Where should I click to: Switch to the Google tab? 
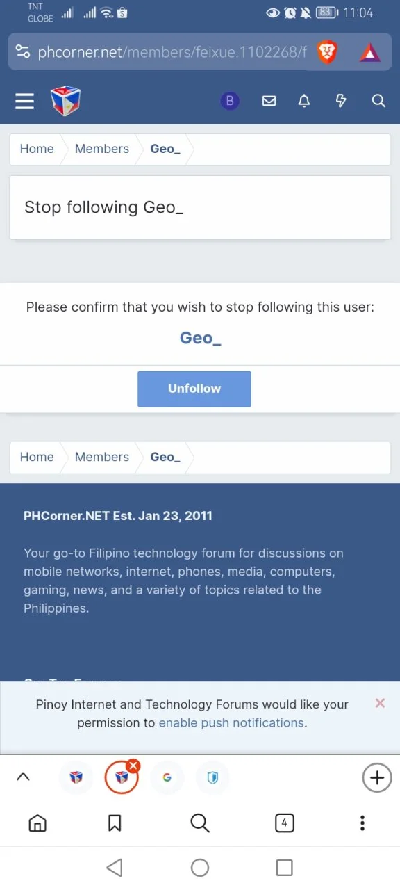tap(167, 777)
